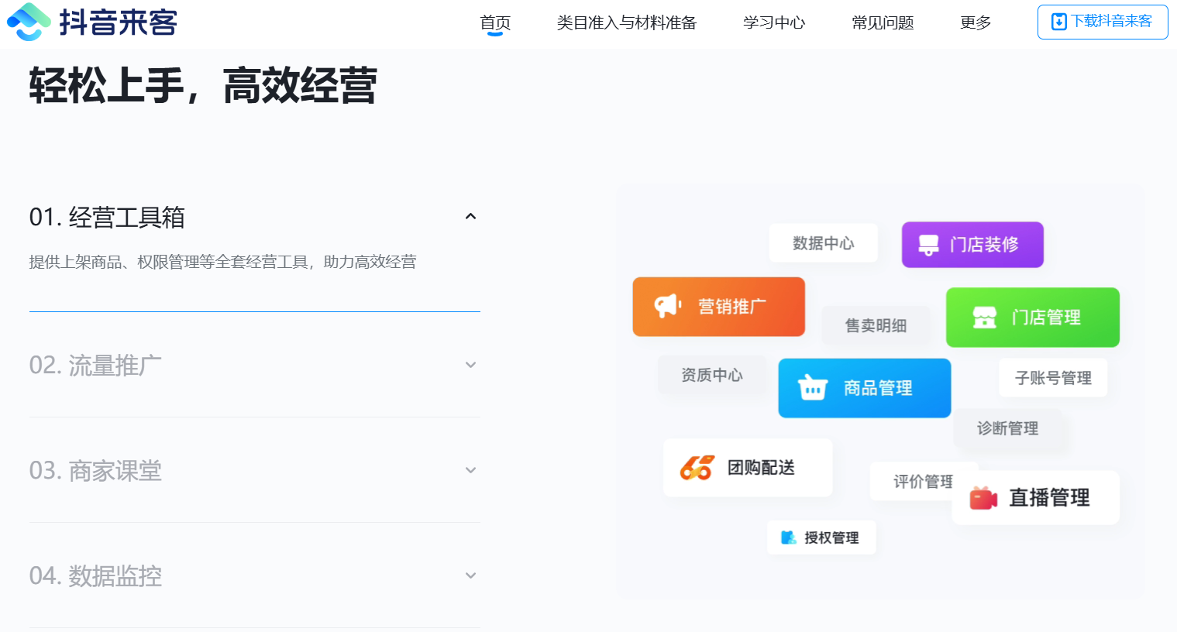This screenshot has height=632, width=1177.
Task: Open 类目准入与材料准备 in the navigation
Action: 627,23
